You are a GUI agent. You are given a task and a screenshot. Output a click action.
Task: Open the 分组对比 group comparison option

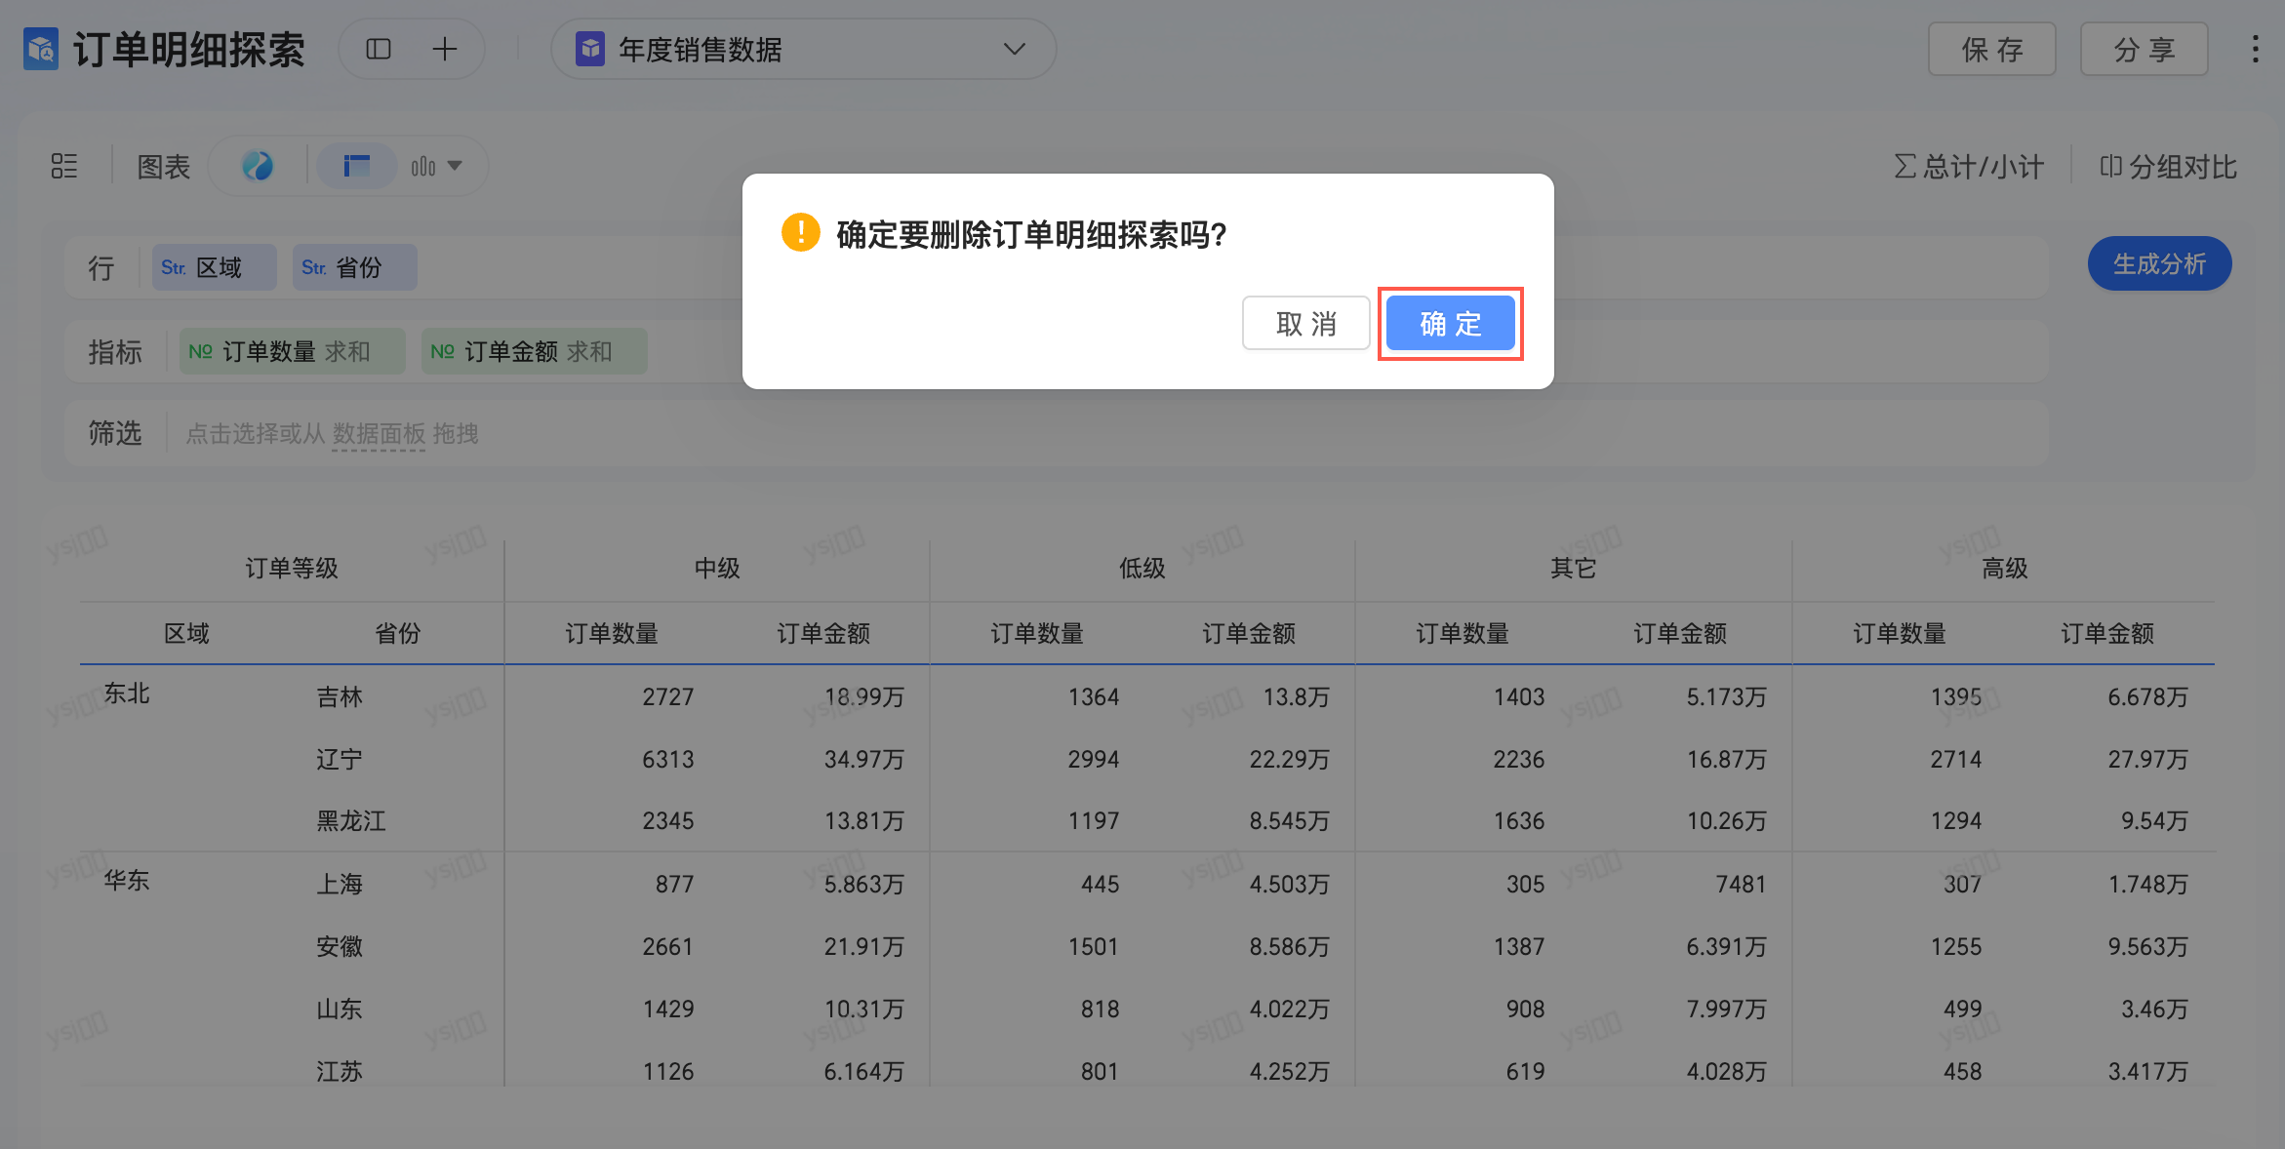point(2168,167)
